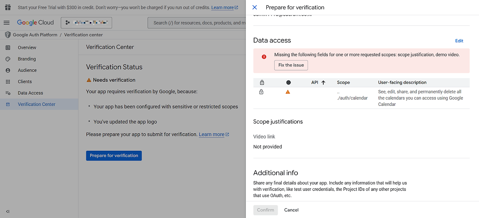Click the Google Cloud logo
479x218 pixels.
coord(36,22)
